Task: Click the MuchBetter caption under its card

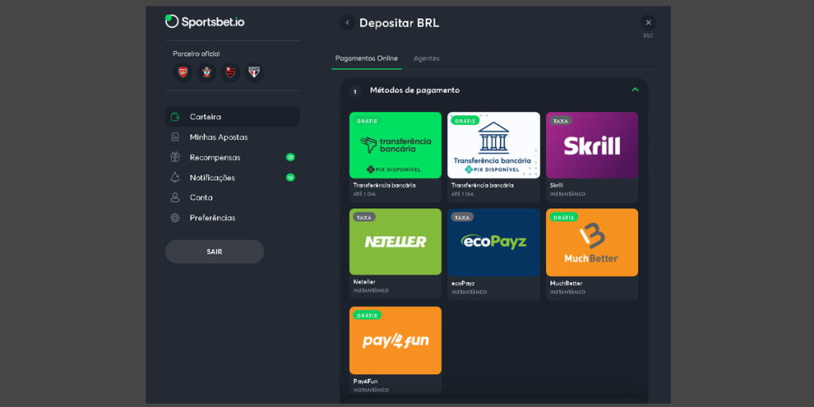Action: 566,283
